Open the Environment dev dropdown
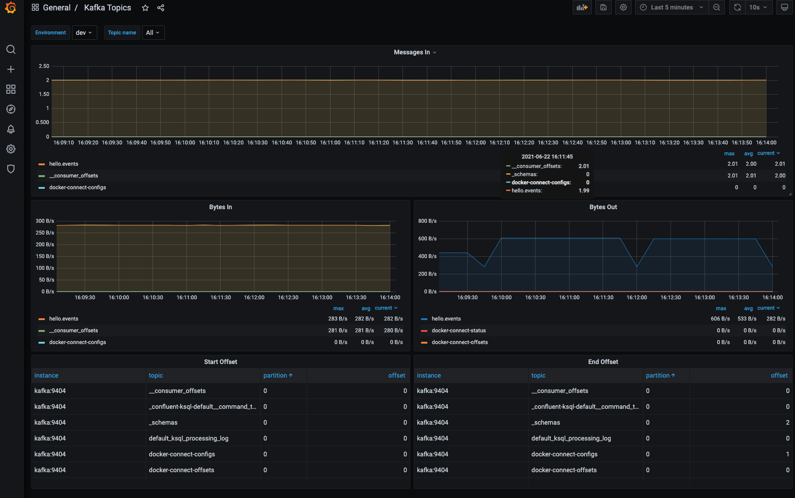The height and width of the screenshot is (498, 795). click(84, 33)
